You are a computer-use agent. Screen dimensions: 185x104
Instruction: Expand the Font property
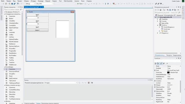coord(155,70)
